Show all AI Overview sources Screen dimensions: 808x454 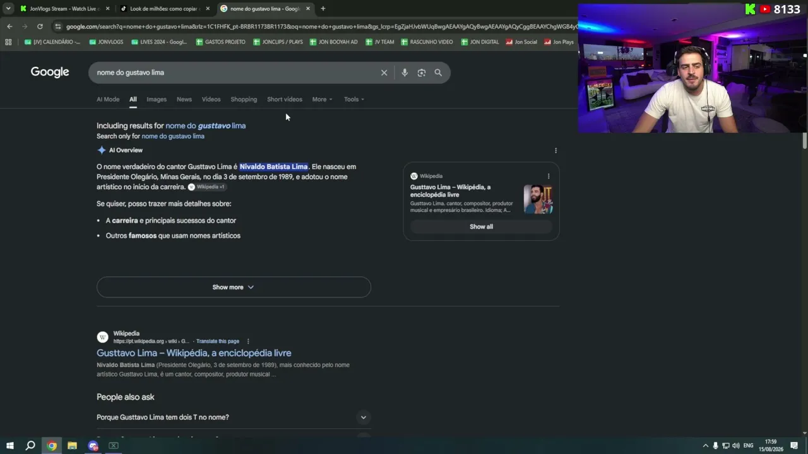[481, 226]
